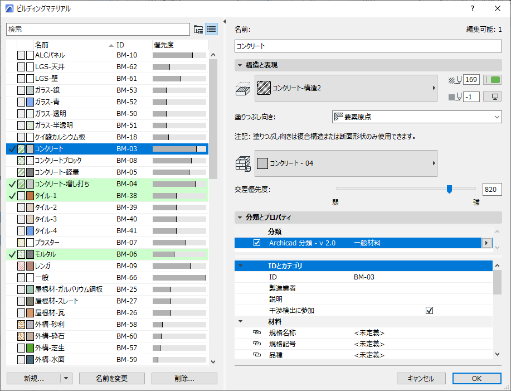Collapse the 分類とプロパティ section
The width and height of the screenshot is (511, 391).
pyautogui.click(x=240, y=217)
